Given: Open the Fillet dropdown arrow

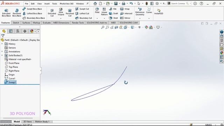Looking at the screenshot, I should tap(97, 18).
